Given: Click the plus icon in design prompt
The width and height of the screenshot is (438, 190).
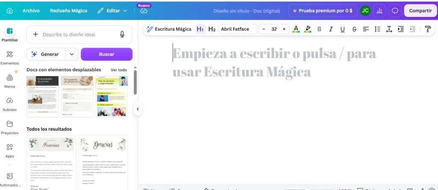Looking at the screenshot, I should [36, 34].
